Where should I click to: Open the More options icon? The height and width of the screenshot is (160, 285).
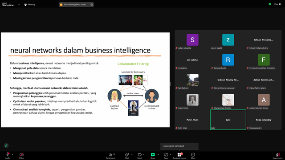coord(193,155)
